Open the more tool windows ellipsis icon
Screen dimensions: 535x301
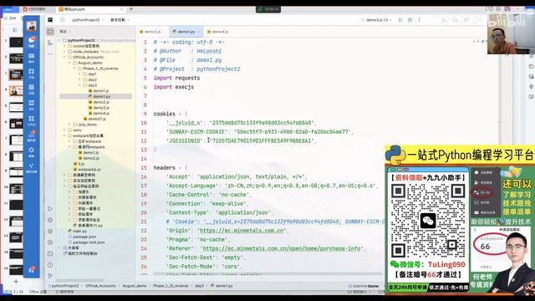point(50,54)
